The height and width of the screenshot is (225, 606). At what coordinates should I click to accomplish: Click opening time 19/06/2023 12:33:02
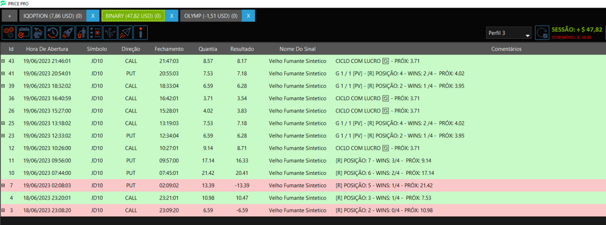tap(47, 136)
